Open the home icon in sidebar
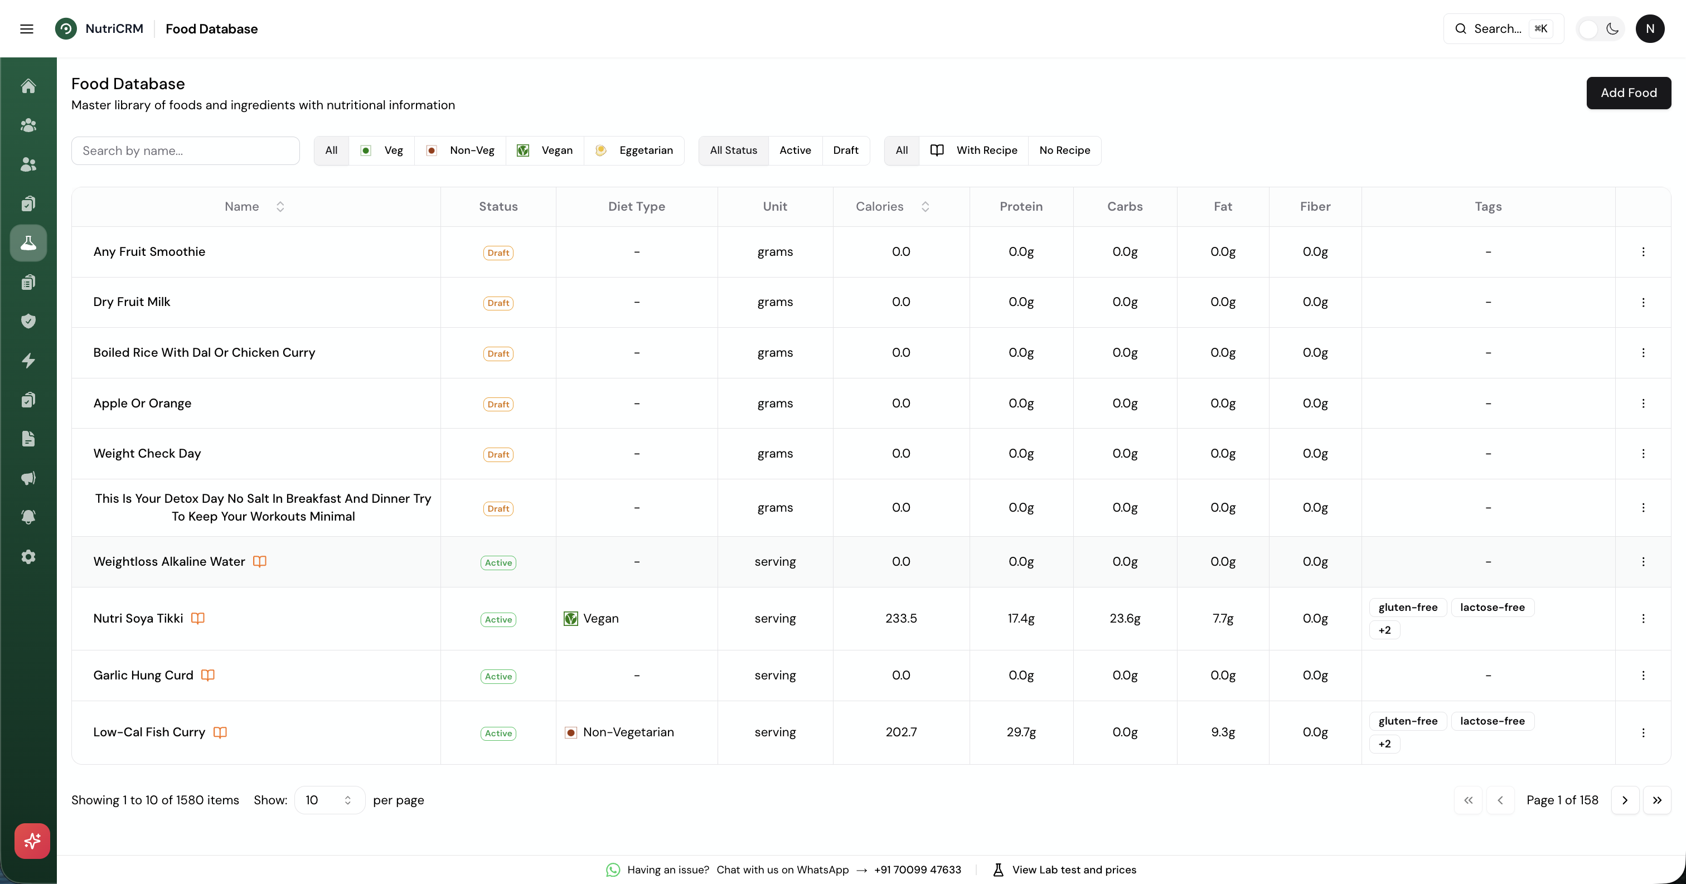Screen dimensions: 1686x884 click(28, 86)
